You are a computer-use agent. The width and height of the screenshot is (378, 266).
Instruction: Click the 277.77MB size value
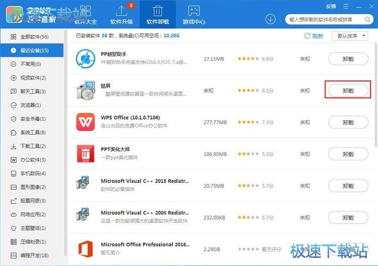[215, 122]
